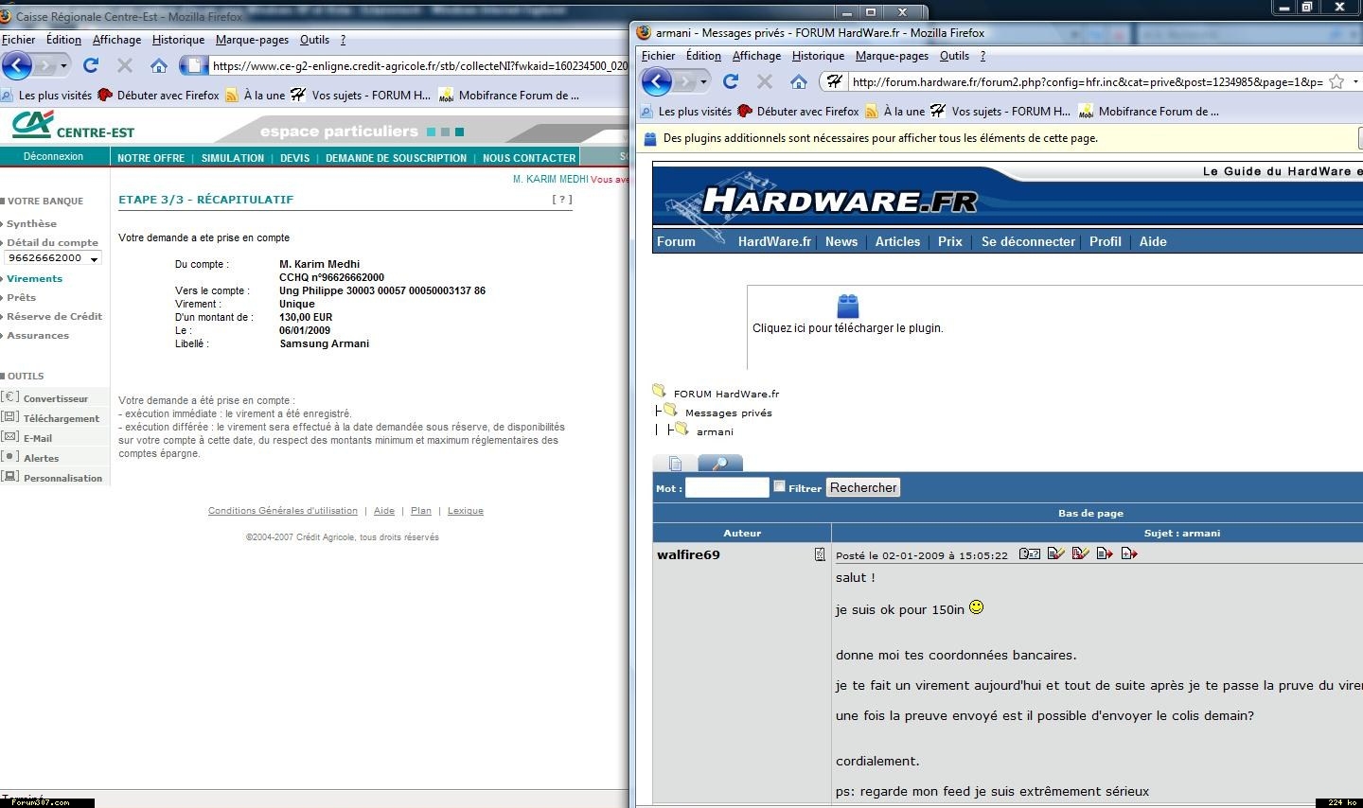Screen dimensions: 1363x808
Task: Open Home in the Crédit Agricole window
Action: pos(159,65)
